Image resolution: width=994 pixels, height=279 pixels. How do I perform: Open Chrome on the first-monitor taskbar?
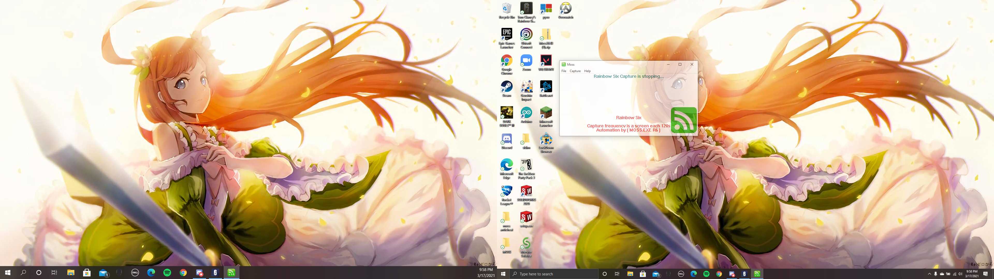click(x=183, y=273)
